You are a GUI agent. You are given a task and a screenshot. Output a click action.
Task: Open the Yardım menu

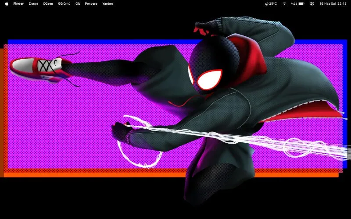pos(107,4)
